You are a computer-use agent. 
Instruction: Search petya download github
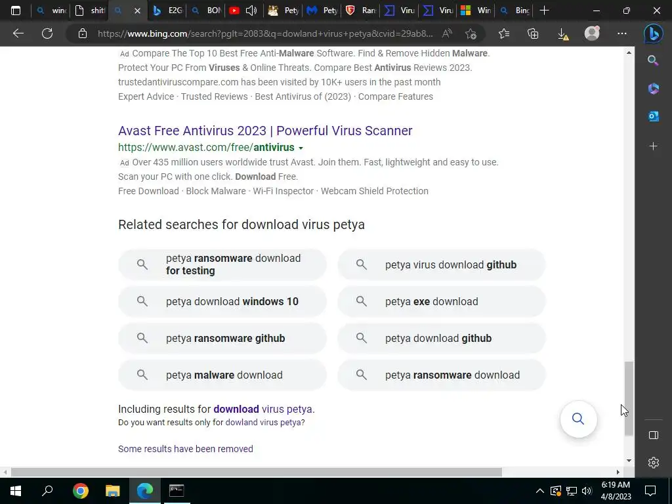(442, 338)
